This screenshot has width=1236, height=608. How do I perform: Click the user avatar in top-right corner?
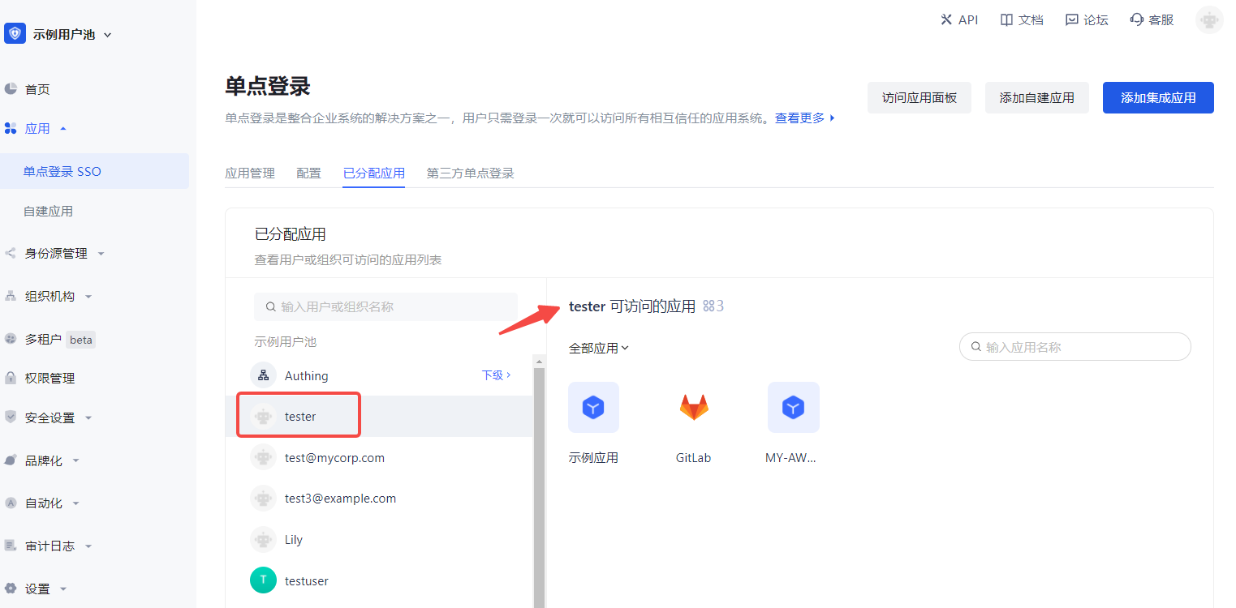click(x=1209, y=20)
